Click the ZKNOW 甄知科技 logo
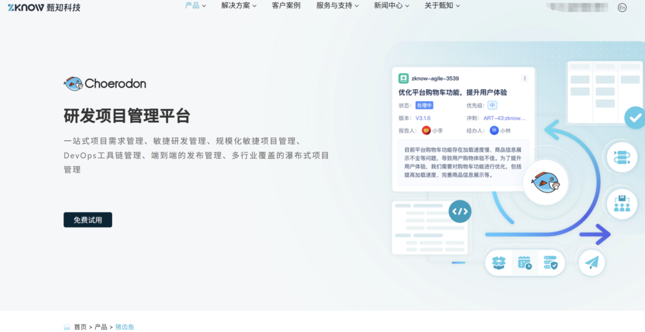This screenshot has height=332, width=645. click(44, 6)
